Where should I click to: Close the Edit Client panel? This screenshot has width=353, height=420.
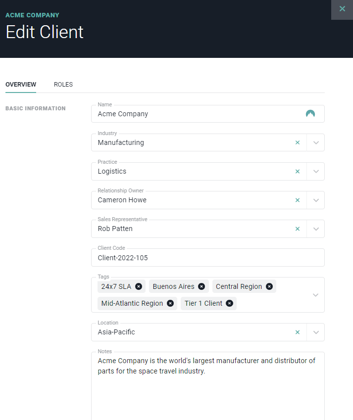point(342,9)
